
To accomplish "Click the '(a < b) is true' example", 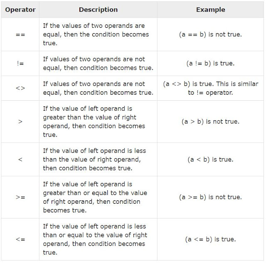I will click(x=210, y=159).
